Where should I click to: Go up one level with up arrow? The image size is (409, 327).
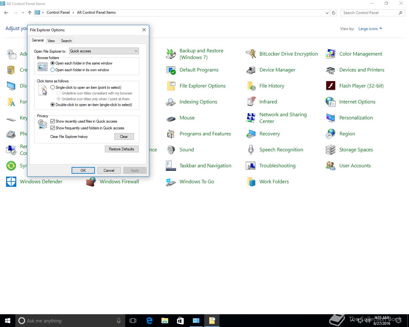[x=30, y=13]
